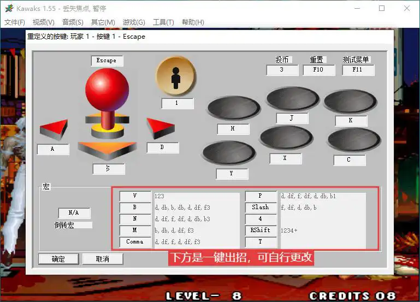Screen dimensions: 420x302
Task: Click the N/A reverse macro key button
Action: 74,213
